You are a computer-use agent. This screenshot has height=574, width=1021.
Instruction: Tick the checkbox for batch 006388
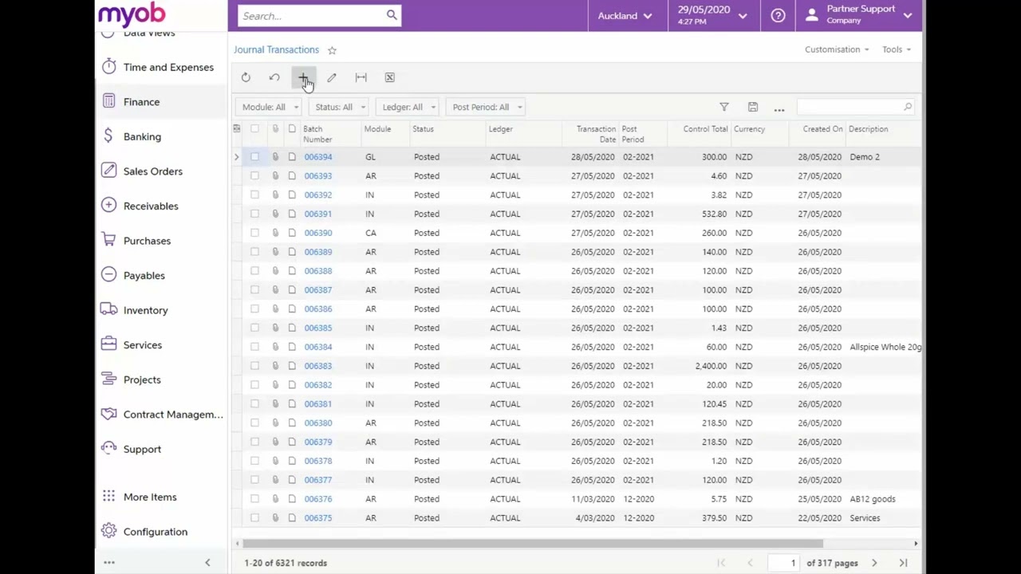tap(254, 271)
